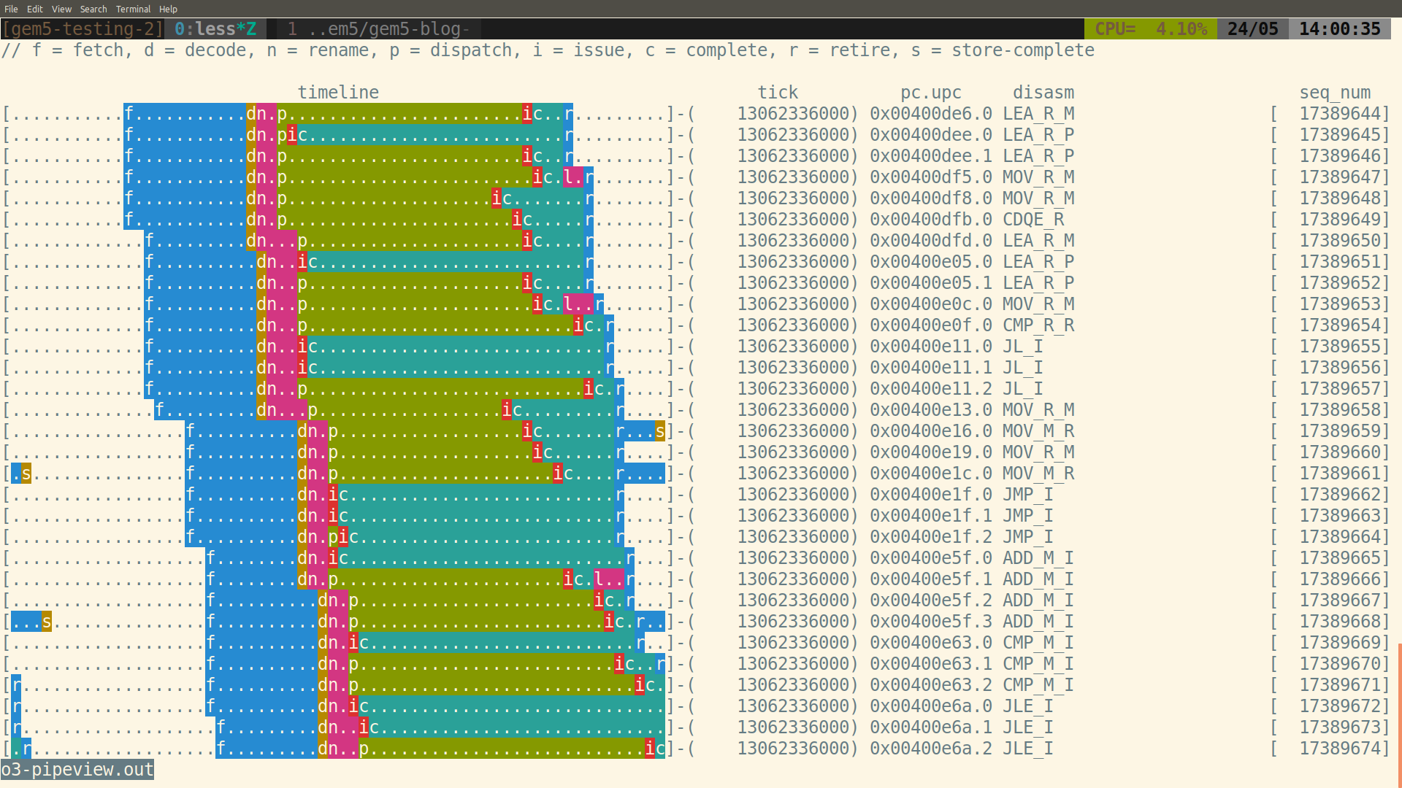The width and height of the screenshot is (1402, 788).
Task: Click the 24/05 date in status bar
Action: 1253,29
